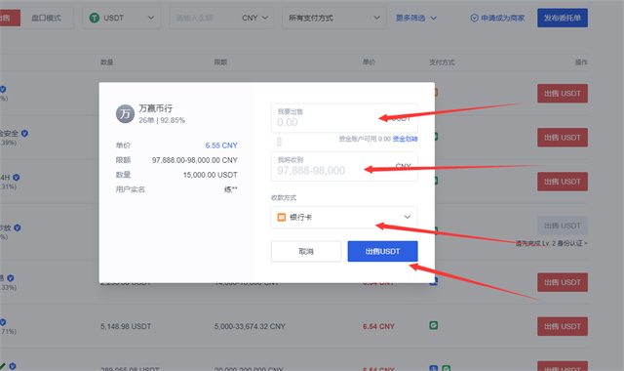Click the 发布委托单 button

(563, 18)
